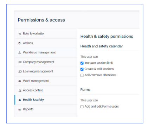Viewport: 148px width, 128px height.
Task: Select the Reports menu item
Action: pos(46,109)
